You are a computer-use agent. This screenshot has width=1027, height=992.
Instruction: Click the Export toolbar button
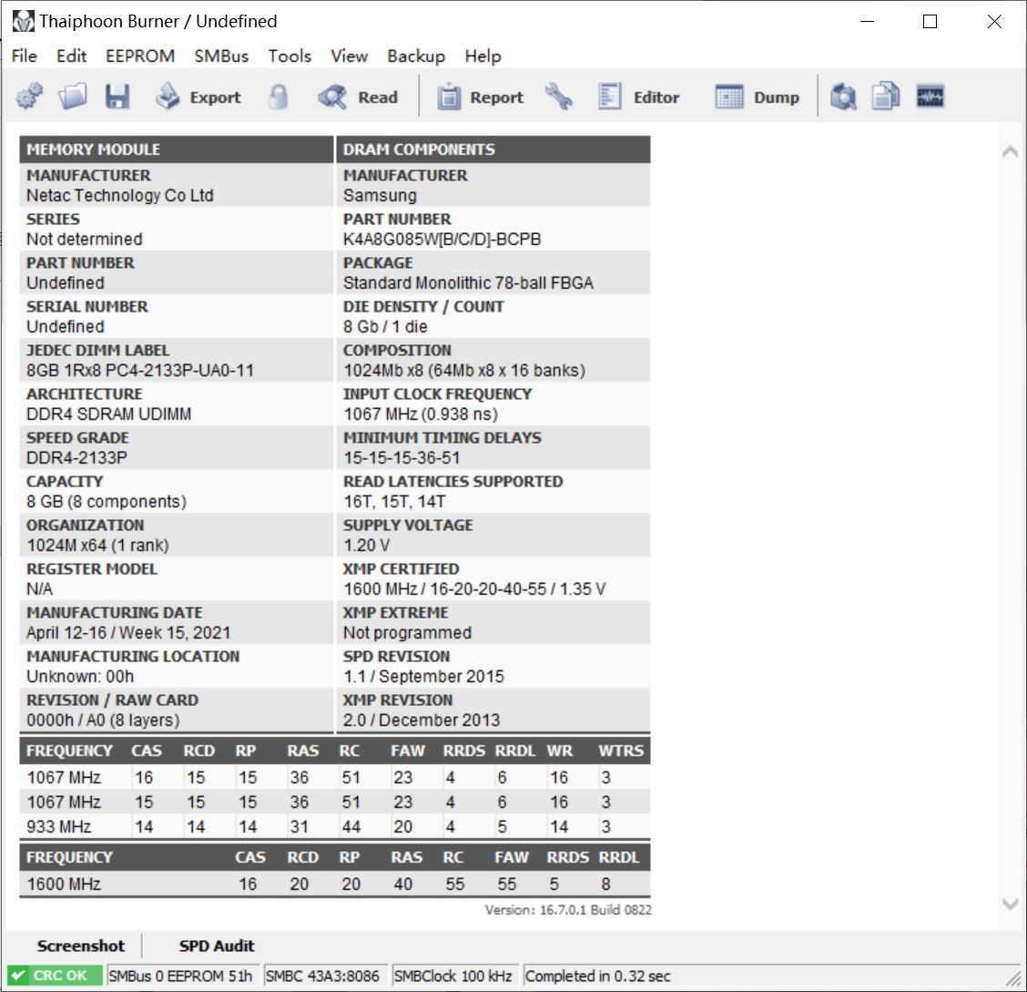199,97
